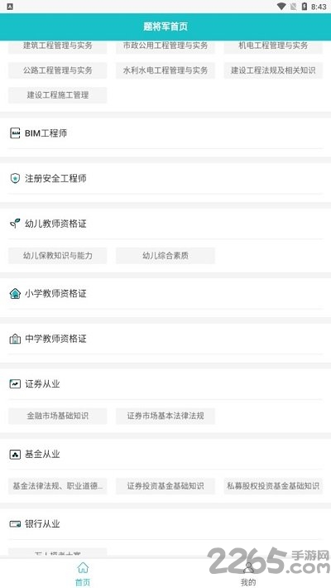This screenshot has width=331, height=588.
Task: Tap the card icon beside 银行从业
Action: coord(15,524)
